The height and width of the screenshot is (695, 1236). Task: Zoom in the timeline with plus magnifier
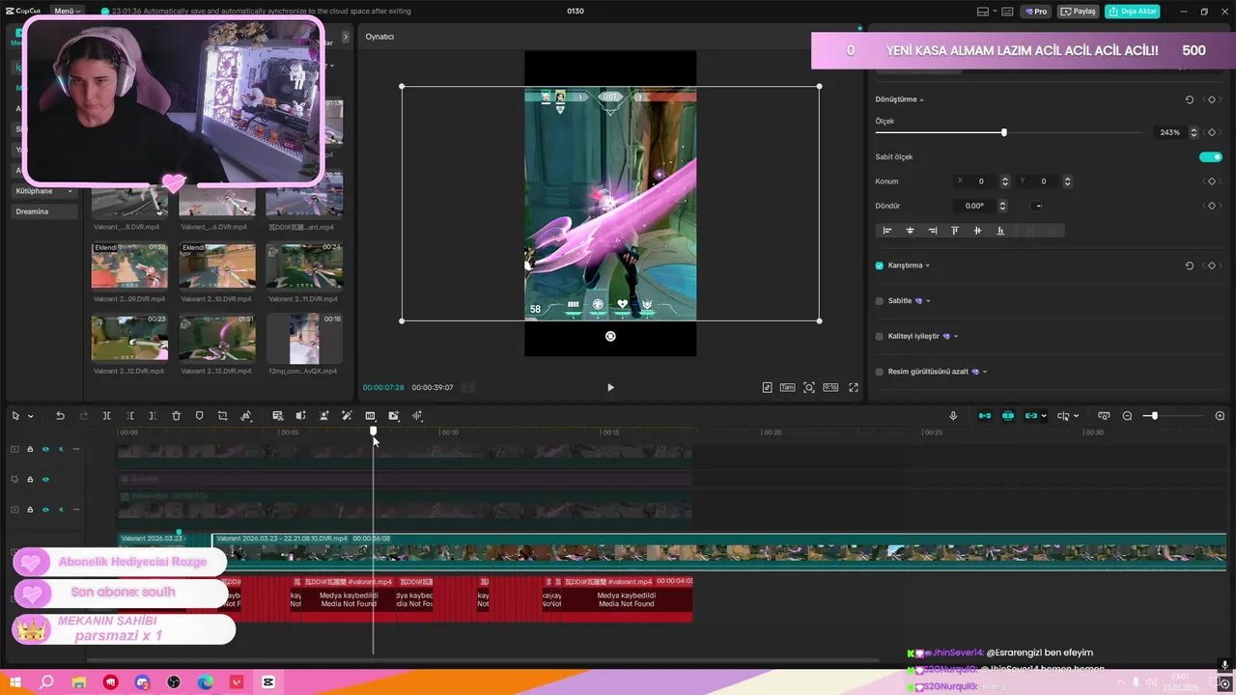tap(1220, 416)
